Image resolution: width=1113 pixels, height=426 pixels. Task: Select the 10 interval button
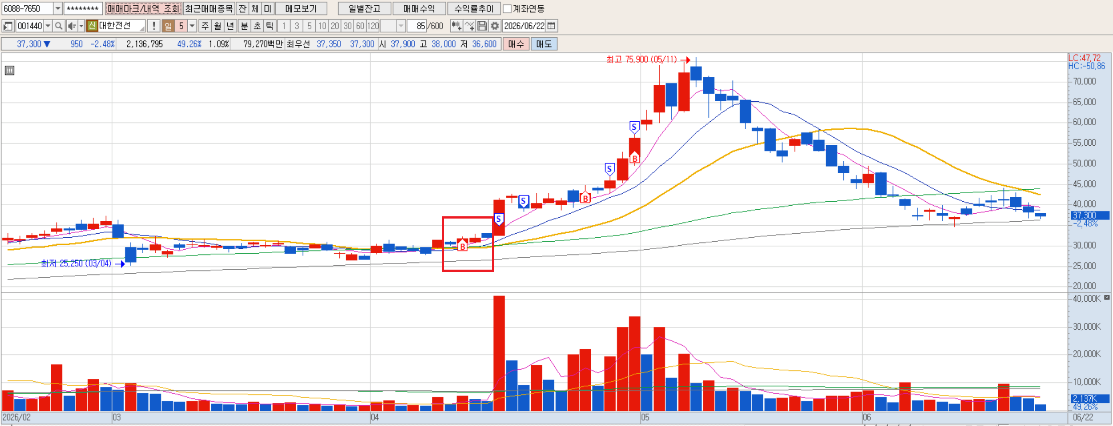(322, 26)
